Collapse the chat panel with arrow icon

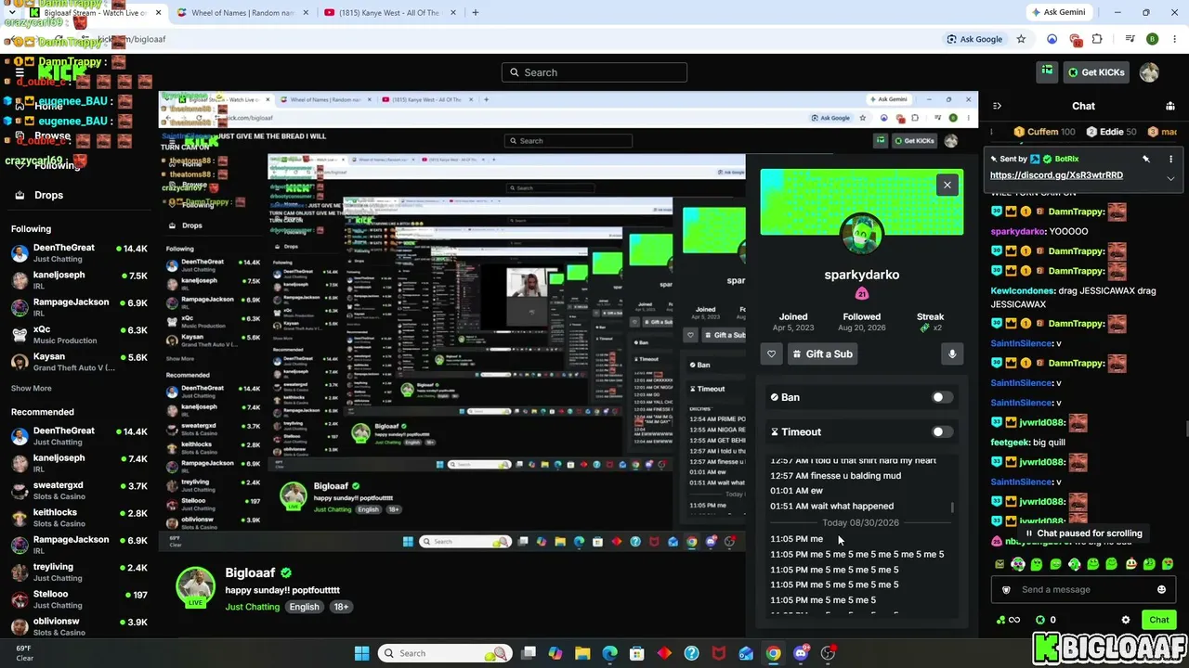pos(997,106)
